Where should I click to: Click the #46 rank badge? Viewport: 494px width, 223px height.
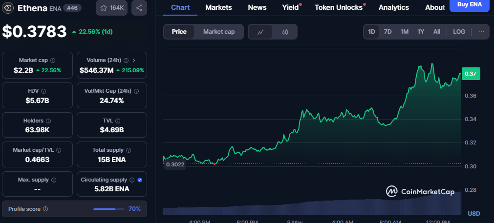point(71,8)
